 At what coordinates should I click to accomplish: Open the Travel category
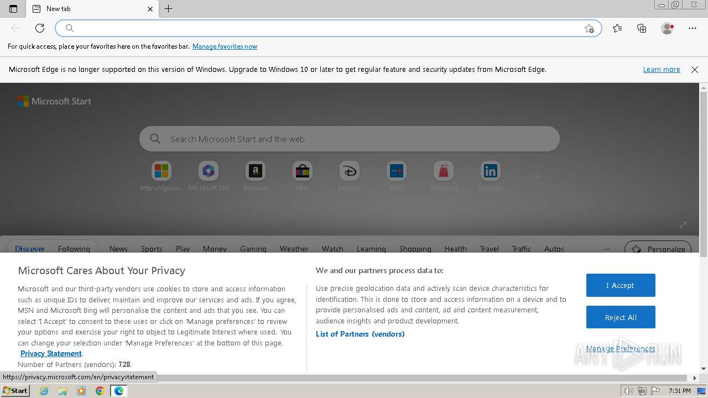point(490,249)
